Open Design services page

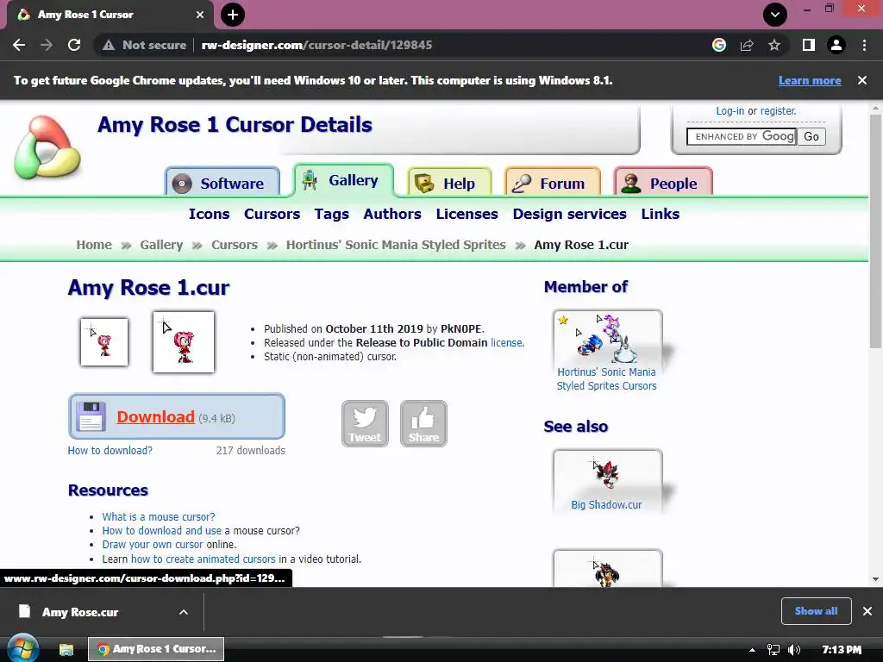tap(569, 214)
